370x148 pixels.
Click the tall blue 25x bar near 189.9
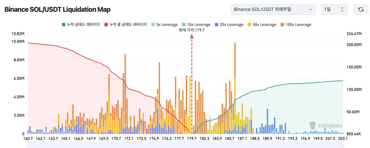click(x=267, y=120)
